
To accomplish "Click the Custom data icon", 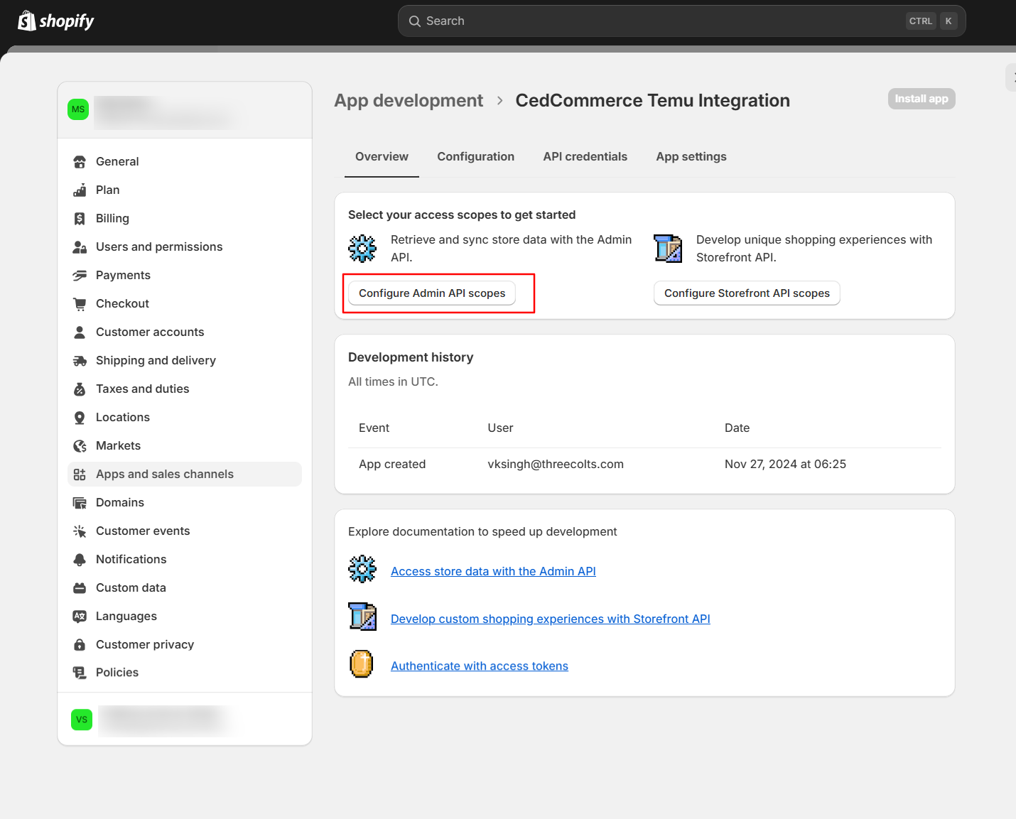I will [x=80, y=588].
